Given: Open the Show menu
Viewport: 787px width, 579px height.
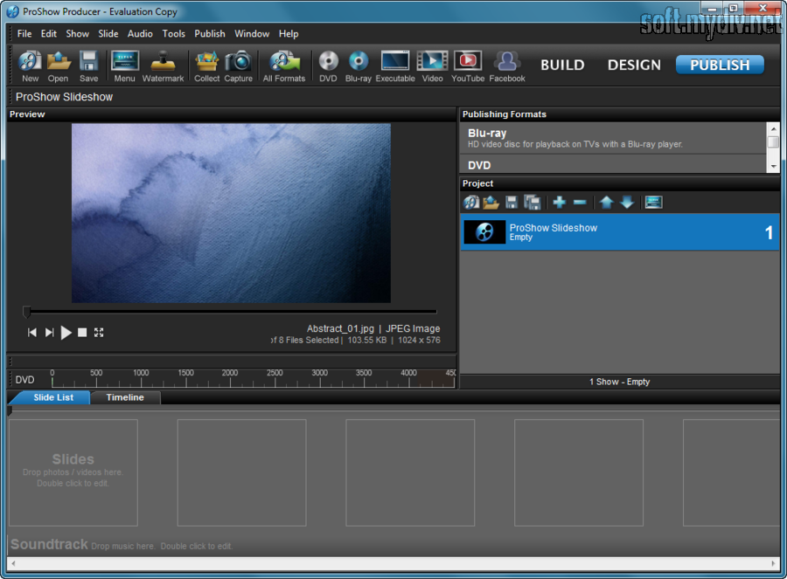Looking at the screenshot, I should [x=77, y=33].
